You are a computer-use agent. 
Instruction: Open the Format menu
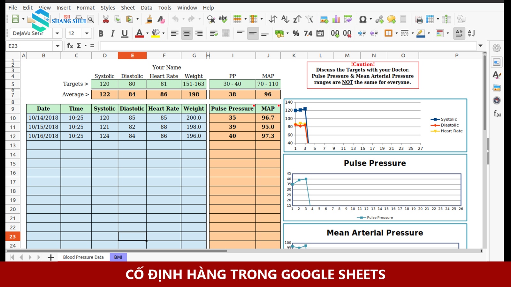click(86, 7)
